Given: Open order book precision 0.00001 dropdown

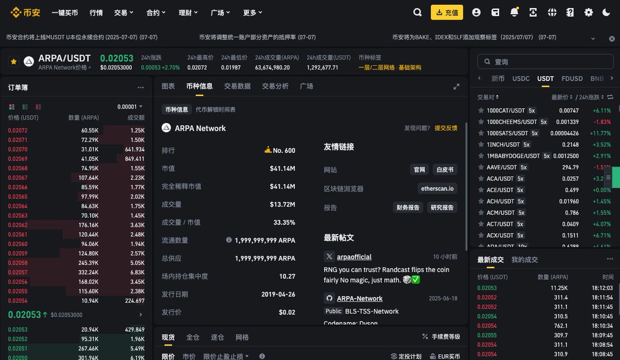Looking at the screenshot, I should click(x=130, y=107).
